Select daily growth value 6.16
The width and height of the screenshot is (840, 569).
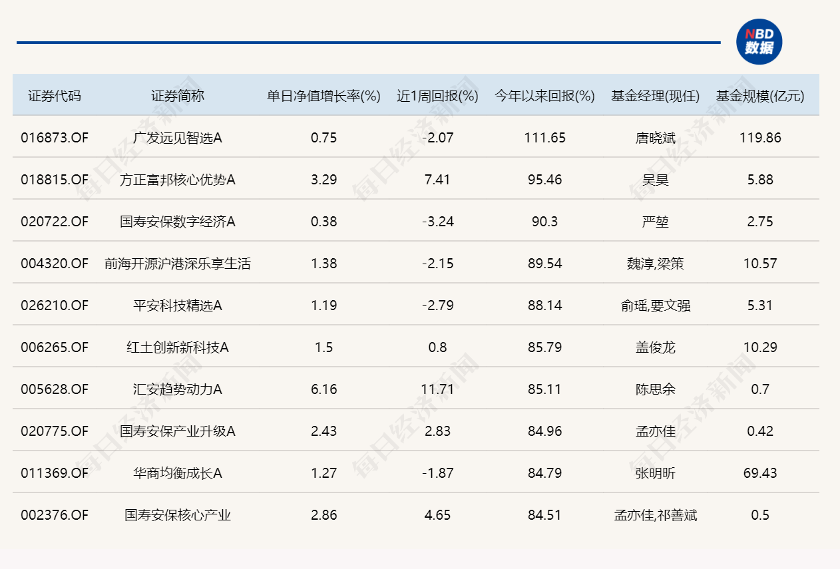click(x=323, y=389)
